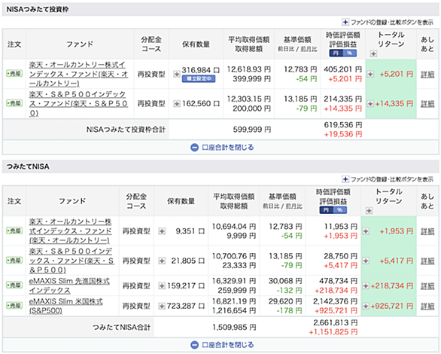Switch valuation to 円 in つみたてNISA header
This screenshot has height=354, width=441.
click(x=327, y=210)
